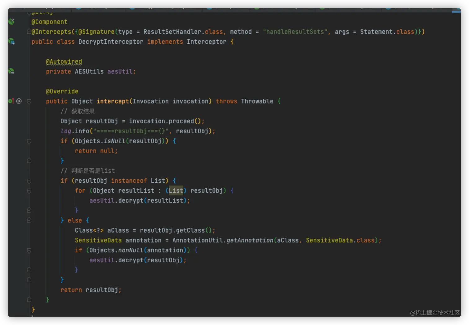Click fold end marker closing the else block

(x=29, y=280)
